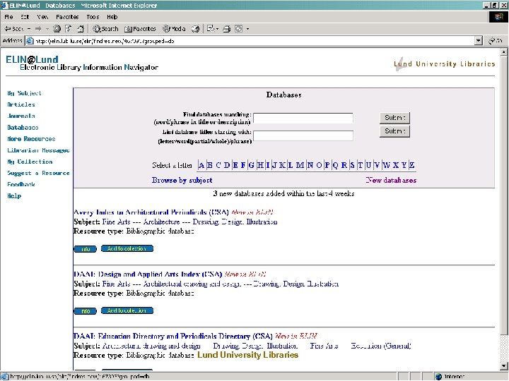Screen dimensions: 509x381
Task: Open the My Collection sidebar link
Action: 30,162
